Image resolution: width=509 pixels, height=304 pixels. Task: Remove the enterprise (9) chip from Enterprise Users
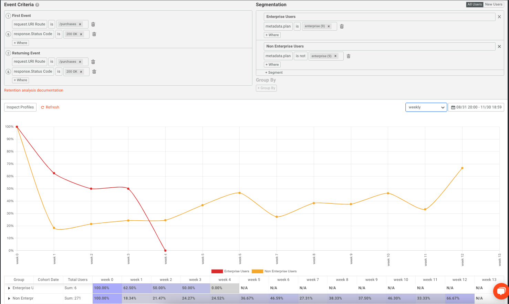(x=329, y=26)
